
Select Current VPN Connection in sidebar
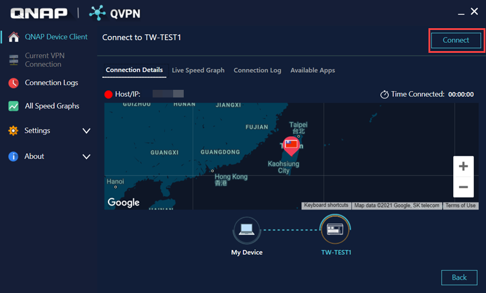click(45, 60)
